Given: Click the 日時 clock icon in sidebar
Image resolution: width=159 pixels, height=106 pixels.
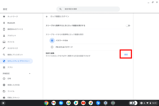Looking at the screenshot, I should (x=4, y=79).
